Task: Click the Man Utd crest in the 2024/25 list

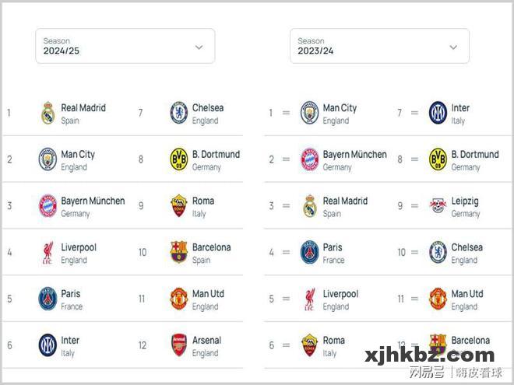Action: tap(179, 299)
